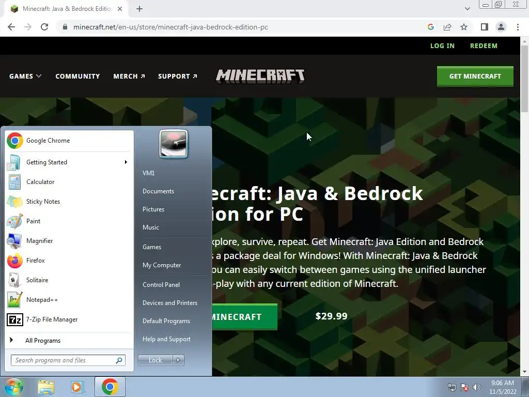Open VM1 user folder
The image size is (529, 397).
tap(148, 173)
